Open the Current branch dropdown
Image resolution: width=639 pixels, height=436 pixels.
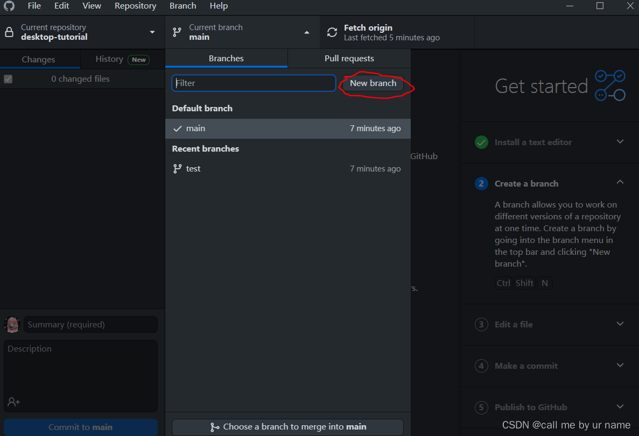[306, 32]
